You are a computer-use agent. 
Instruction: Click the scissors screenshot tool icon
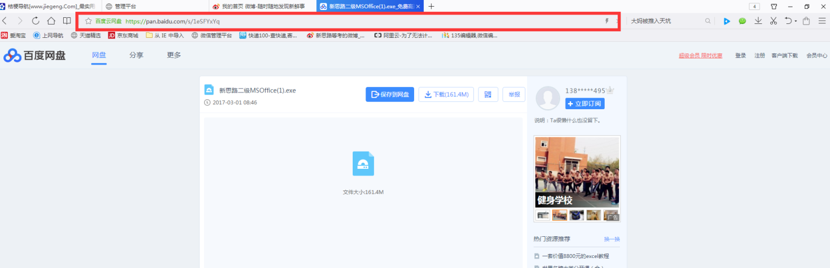pos(774,21)
